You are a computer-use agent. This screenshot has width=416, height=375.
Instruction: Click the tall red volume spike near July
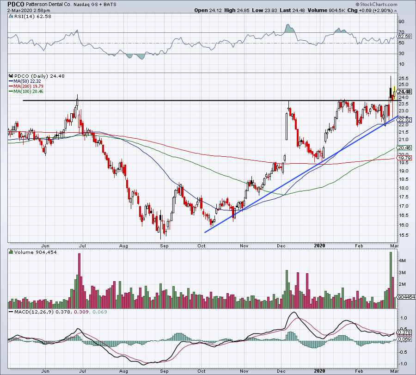coord(79,281)
